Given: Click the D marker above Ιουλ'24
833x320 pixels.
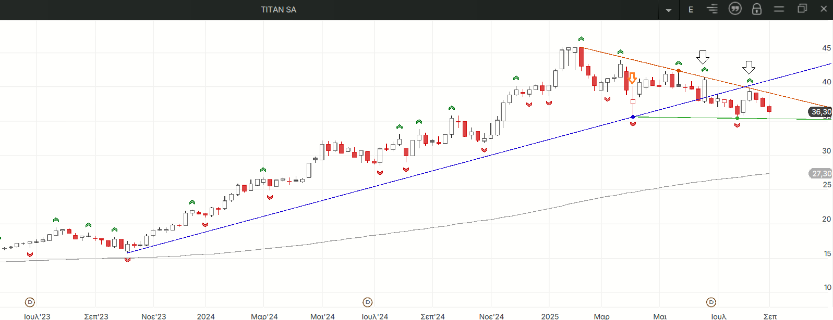Looking at the screenshot, I should click(367, 302).
